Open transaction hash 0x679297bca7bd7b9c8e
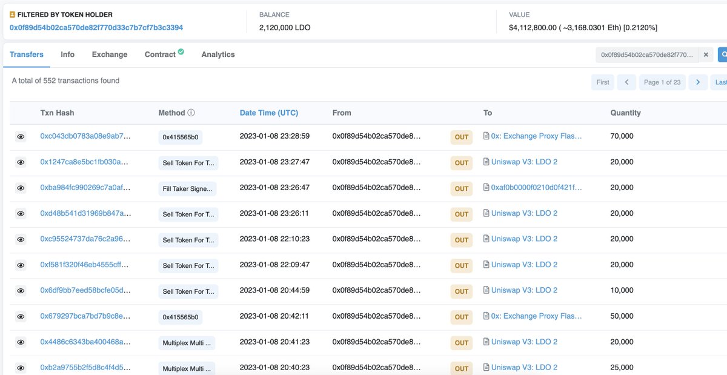727x375 pixels. pyautogui.click(x=85, y=316)
